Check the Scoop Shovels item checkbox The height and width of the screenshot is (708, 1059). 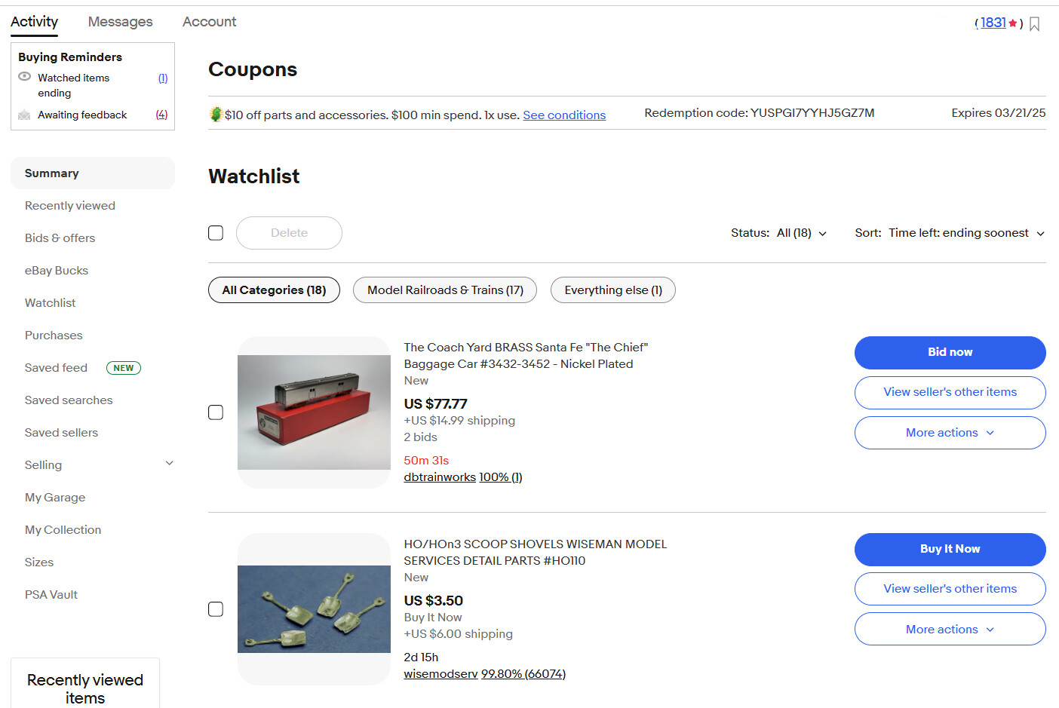[x=216, y=609]
